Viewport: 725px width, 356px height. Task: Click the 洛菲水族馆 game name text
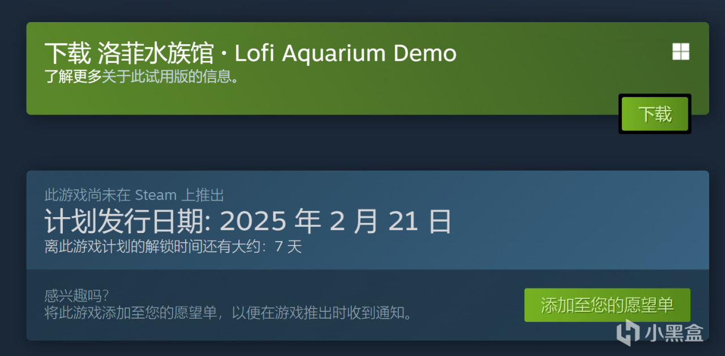click(156, 53)
